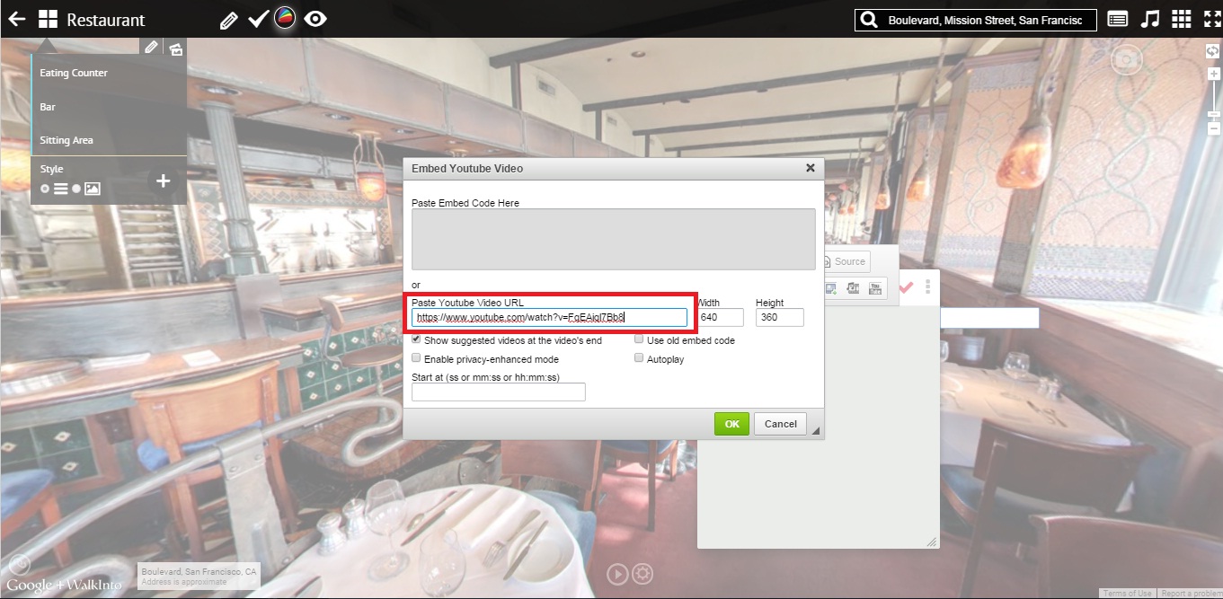The image size is (1223, 599).
Task: Click the small pencil icon above the scene list
Action: click(x=152, y=48)
